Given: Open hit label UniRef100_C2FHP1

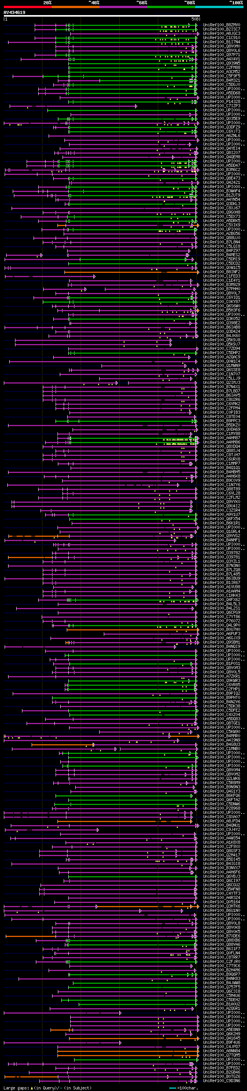Looking at the screenshot, I should (221, 689).
